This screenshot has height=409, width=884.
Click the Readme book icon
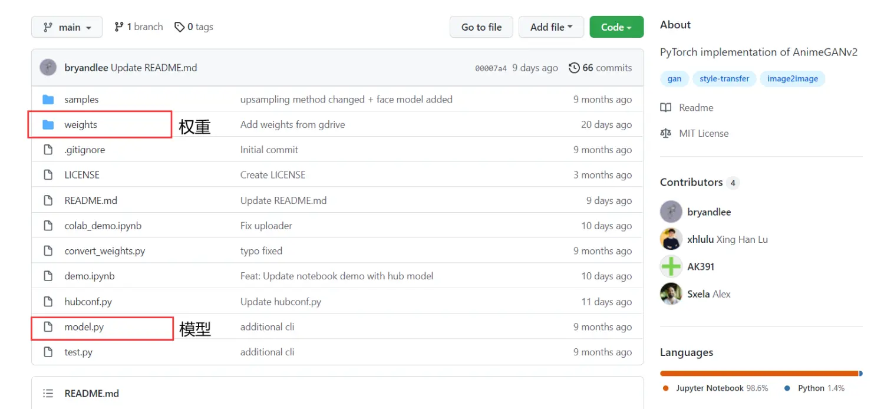pos(666,108)
